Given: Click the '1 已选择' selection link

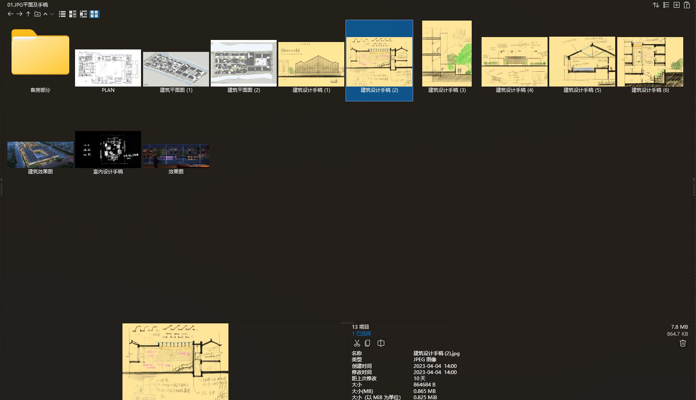Looking at the screenshot, I should click(x=361, y=333).
